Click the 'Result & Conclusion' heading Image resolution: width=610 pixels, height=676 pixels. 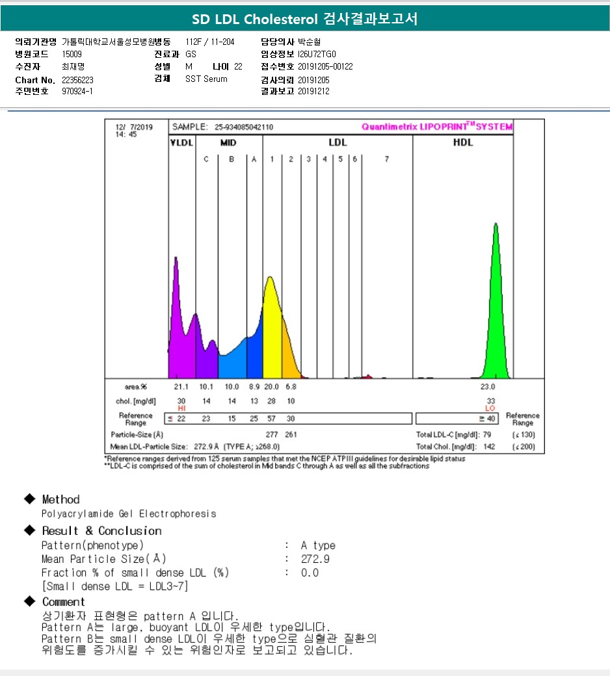102,530
